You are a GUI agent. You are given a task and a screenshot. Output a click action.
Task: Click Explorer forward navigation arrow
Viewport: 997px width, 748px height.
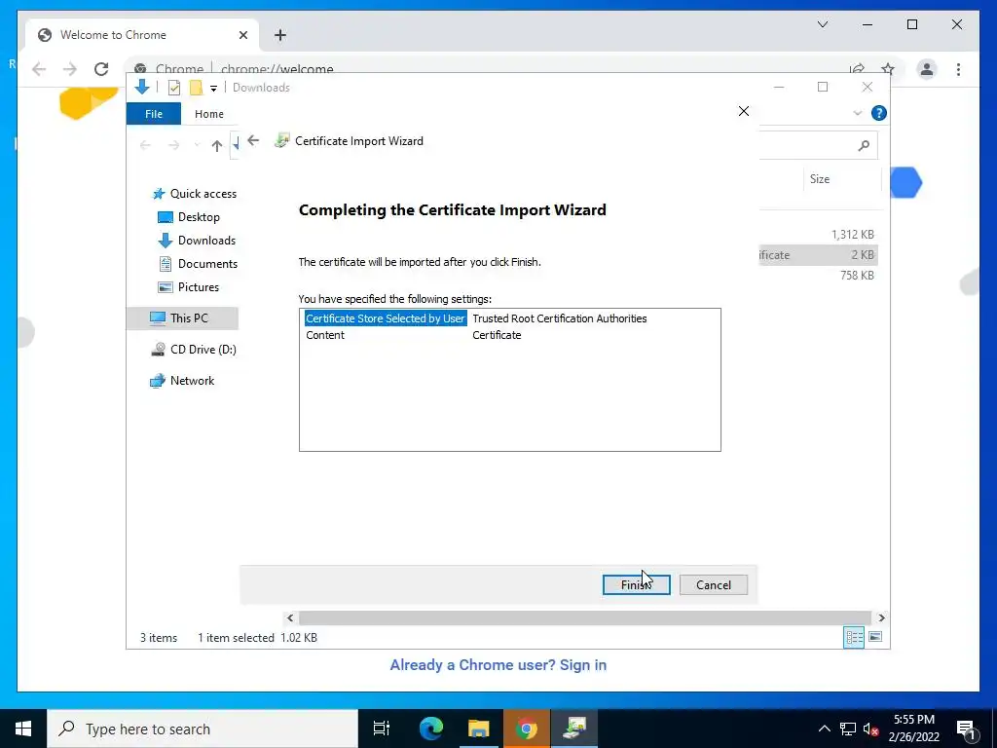173,146
